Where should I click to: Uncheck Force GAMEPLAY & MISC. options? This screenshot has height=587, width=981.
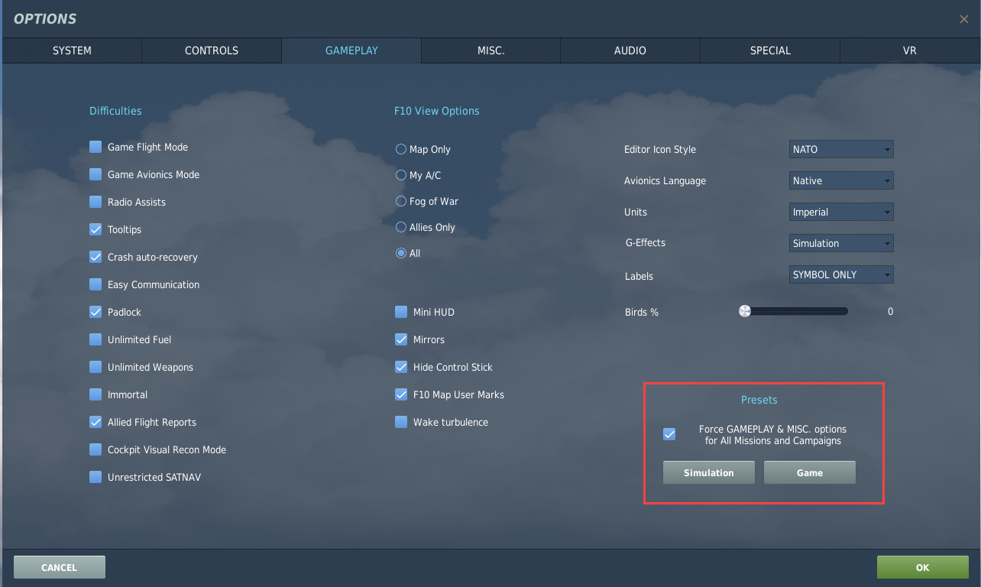(x=669, y=434)
